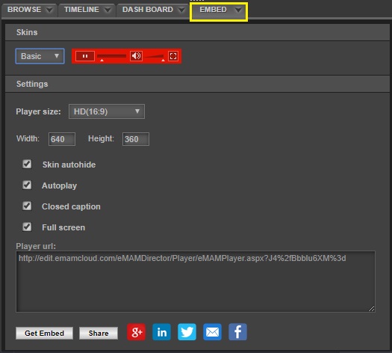Viewport: 392px width, 353px height.
Task: Click the Share button
Action: [x=99, y=334]
